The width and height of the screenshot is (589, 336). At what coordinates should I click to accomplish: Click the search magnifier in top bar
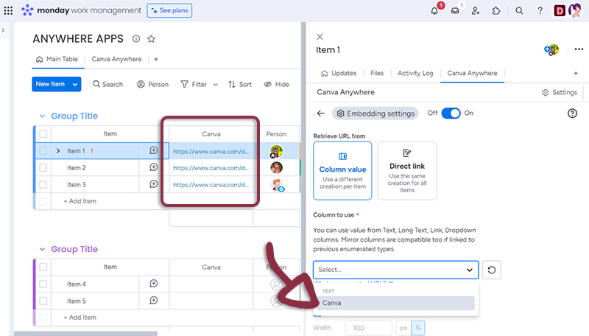coord(519,10)
